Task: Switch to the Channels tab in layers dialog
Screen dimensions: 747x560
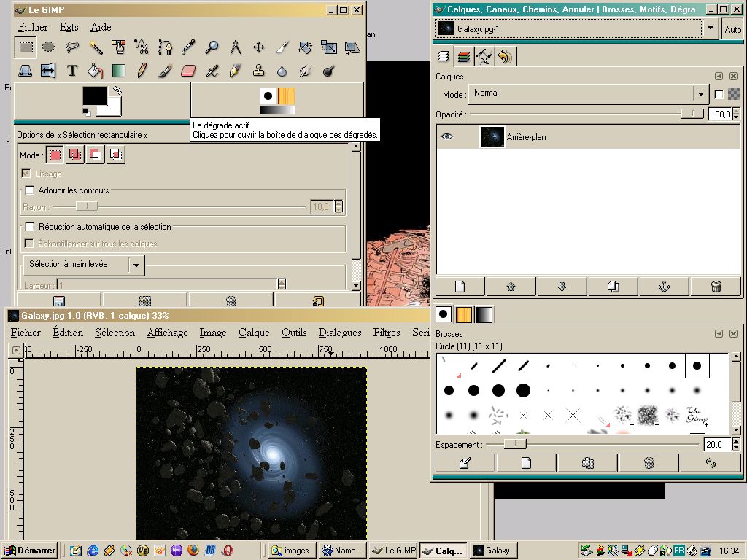Action: (x=464, y=57)
